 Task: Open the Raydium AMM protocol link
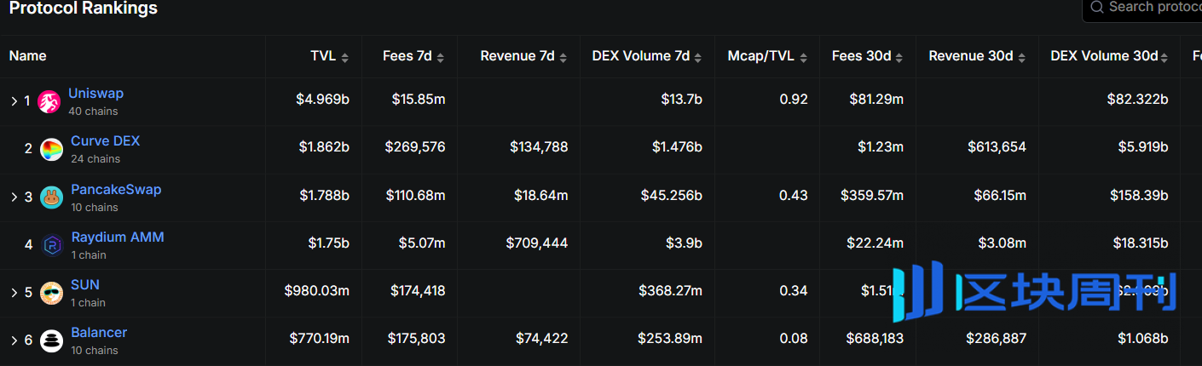[118, 237]
